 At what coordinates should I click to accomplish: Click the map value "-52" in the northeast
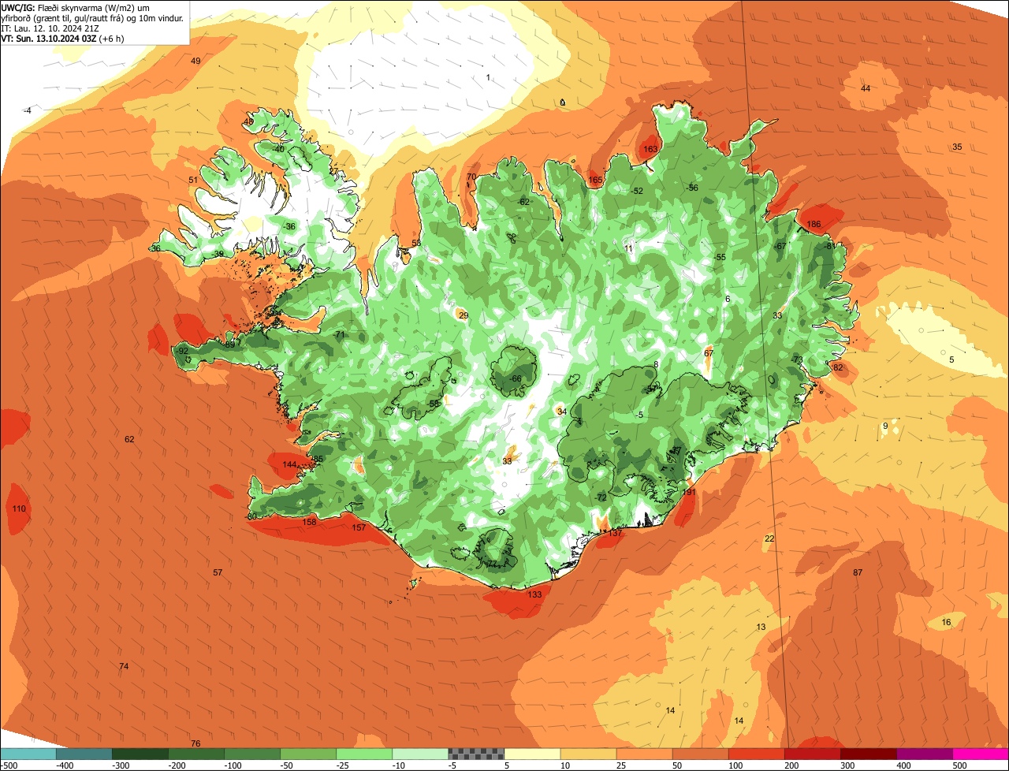(637, 192)
